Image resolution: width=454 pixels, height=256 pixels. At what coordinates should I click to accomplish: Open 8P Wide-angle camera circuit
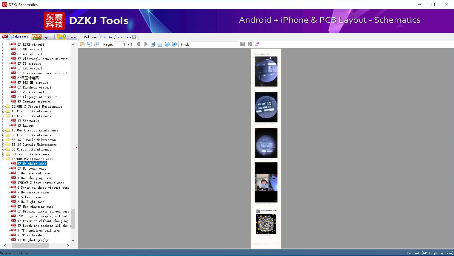pos(42,59)
